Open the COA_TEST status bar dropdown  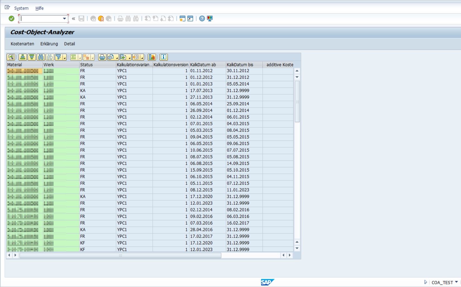click(456, 282)
